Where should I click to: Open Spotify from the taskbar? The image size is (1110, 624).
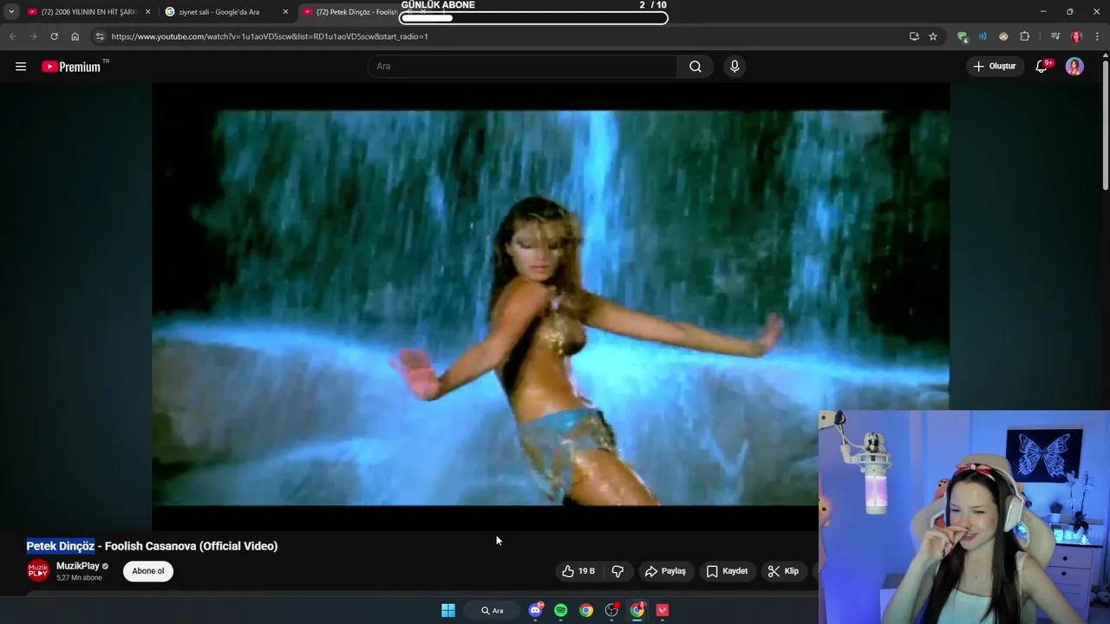[x=560, y=610]
